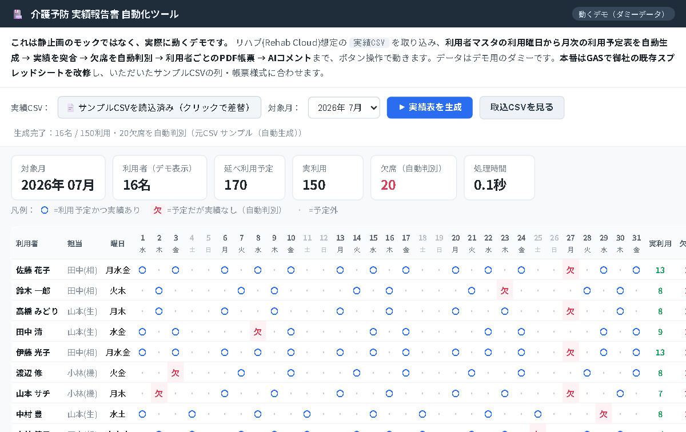
Task: Click the floppy disk icon in header
Action: pos(18,14)
